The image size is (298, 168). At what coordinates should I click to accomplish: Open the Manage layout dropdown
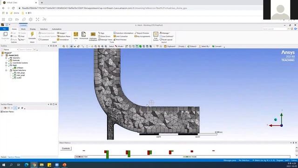coord(165,33)
